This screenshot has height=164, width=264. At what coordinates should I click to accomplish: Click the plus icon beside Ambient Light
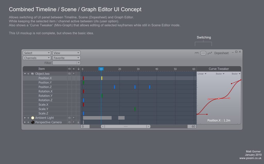pyautogui.click(x=28, y=118)
